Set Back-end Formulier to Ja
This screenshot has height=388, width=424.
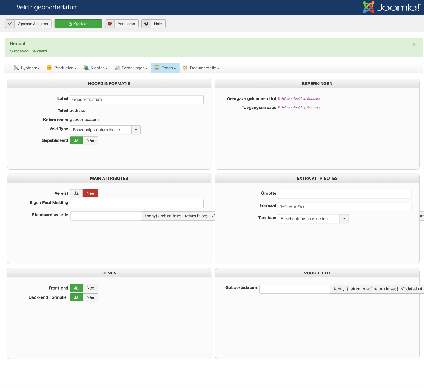click(76, 297)
